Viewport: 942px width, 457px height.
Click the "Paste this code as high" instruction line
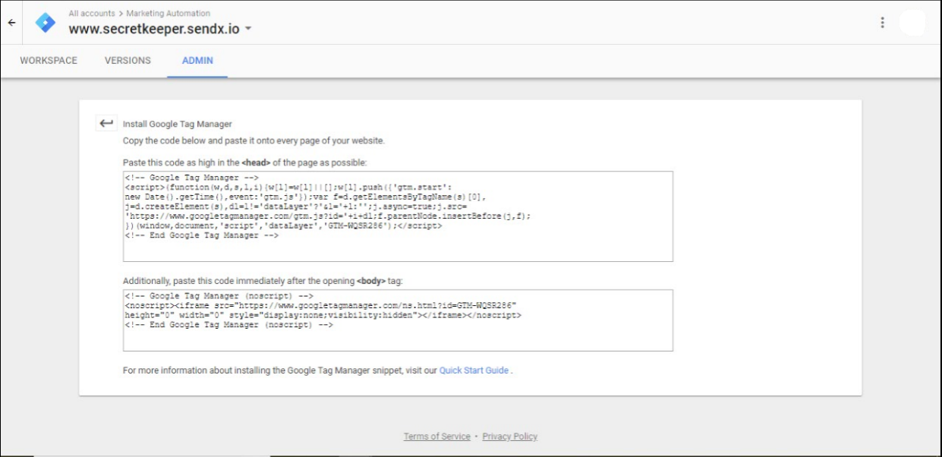[x=245, y=162]
